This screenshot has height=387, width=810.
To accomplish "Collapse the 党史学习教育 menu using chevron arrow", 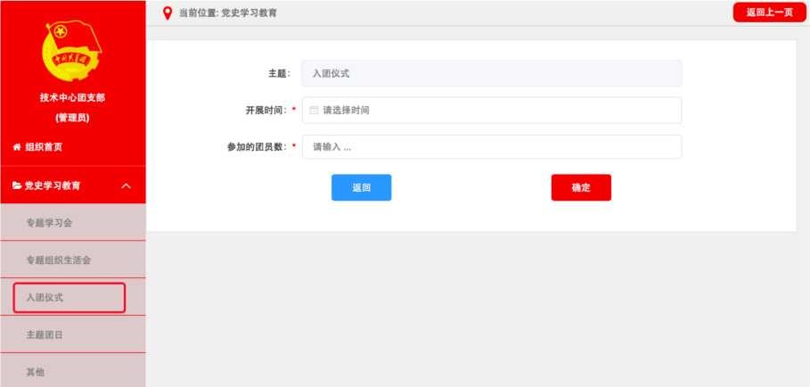I will (x=126, y=185).
